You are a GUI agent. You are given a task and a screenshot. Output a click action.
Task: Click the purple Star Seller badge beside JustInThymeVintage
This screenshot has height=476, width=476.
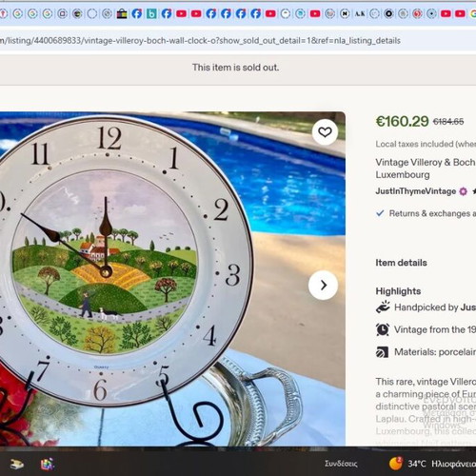click(x=463, y=191)
